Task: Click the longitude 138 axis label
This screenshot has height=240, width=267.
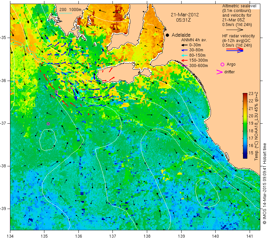Action: pos(147,236)
